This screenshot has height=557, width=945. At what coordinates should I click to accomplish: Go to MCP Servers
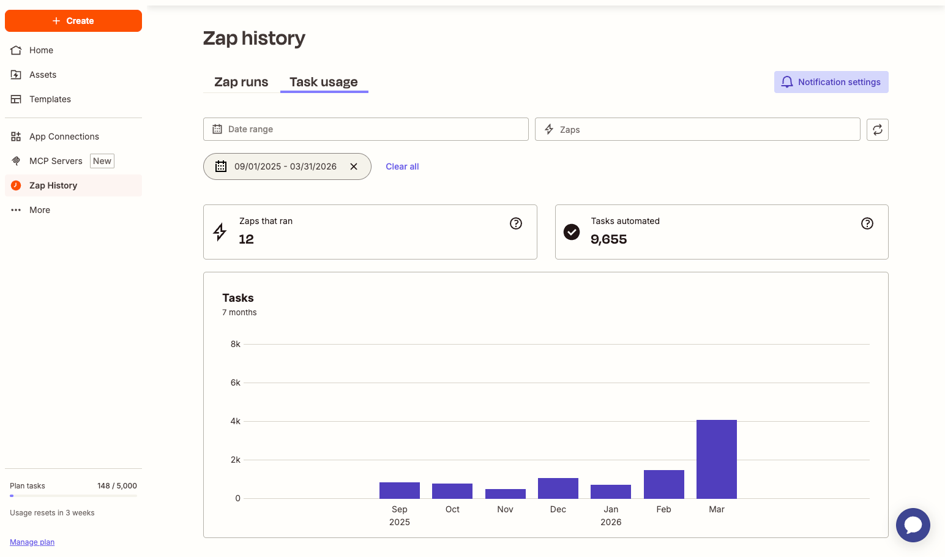pyautogui.click(x=56, y=160)
